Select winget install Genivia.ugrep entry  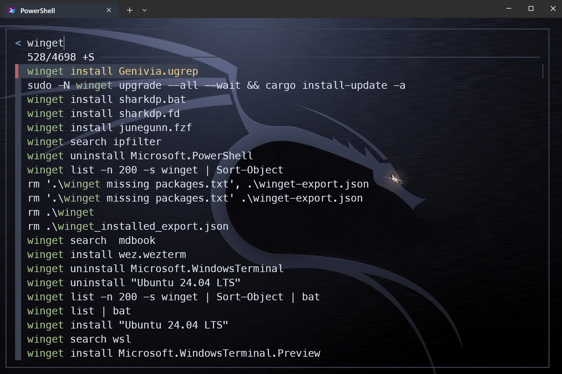[x=113, y=71]
